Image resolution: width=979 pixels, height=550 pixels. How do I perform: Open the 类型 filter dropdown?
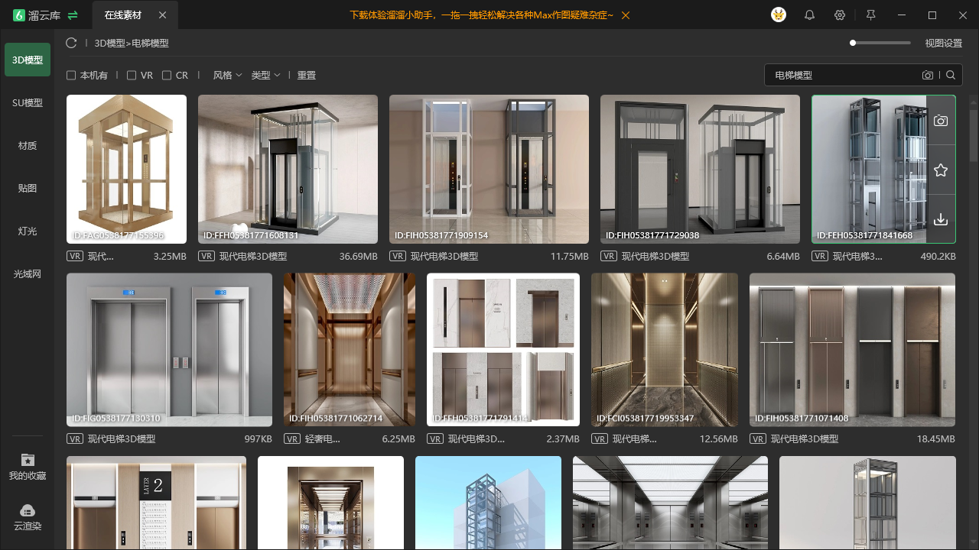[x=265, y=75]
